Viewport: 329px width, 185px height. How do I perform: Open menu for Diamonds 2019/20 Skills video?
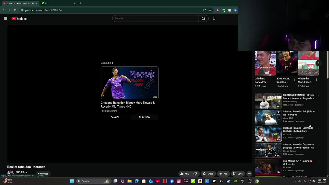click(318, 128)
